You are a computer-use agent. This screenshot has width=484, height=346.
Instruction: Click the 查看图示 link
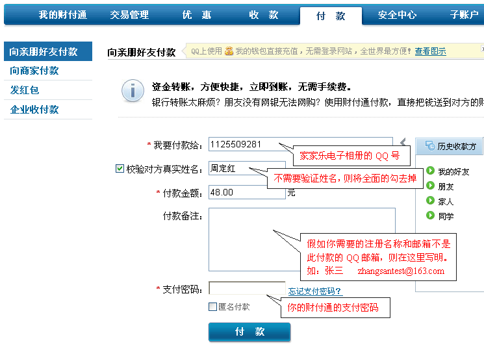(430, 51)
